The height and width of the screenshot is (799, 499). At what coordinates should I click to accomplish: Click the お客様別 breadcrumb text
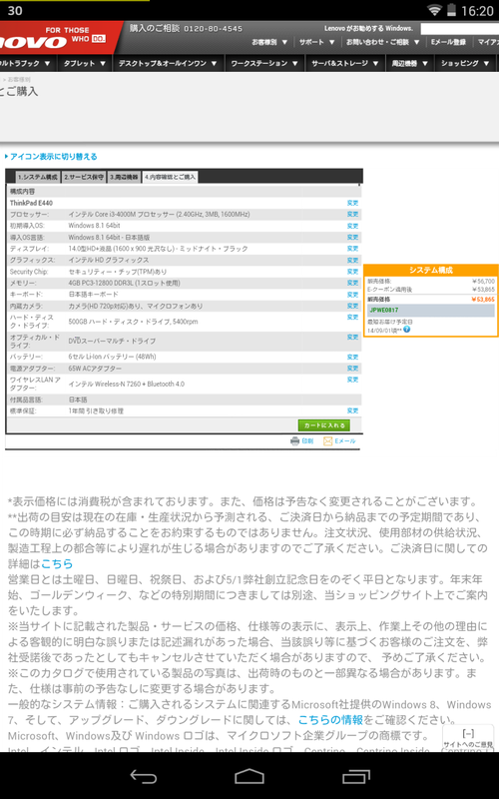pyautogui.click(x=19, y=80)
